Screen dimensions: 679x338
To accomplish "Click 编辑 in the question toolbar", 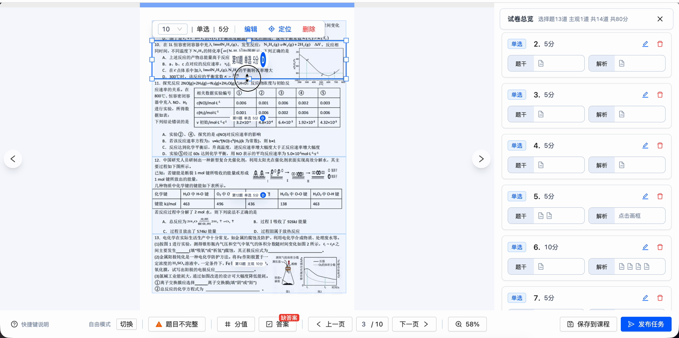I will pyautogui.click(x=251, y=29).
